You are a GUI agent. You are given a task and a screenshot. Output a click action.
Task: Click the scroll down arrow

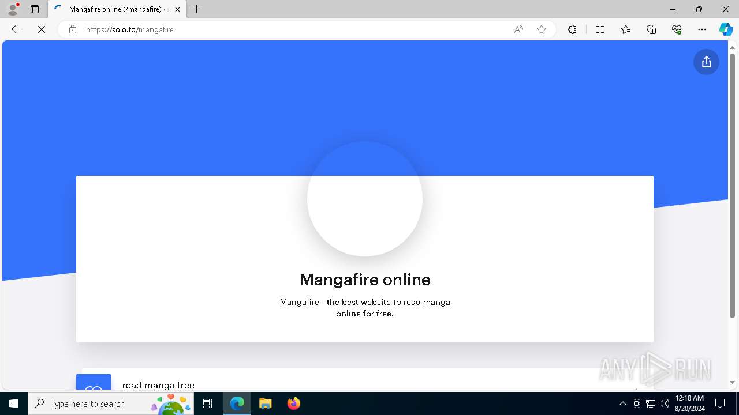click(732, 382)
